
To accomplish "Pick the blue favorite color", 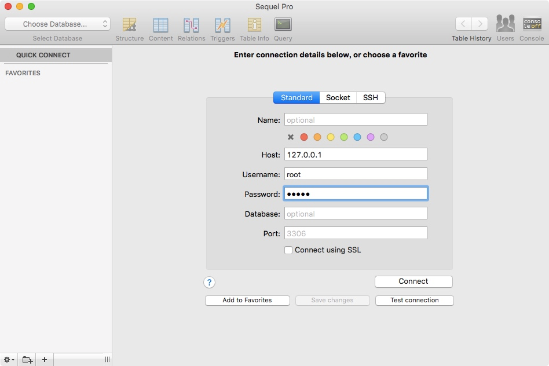I will [x=357, y=137].
